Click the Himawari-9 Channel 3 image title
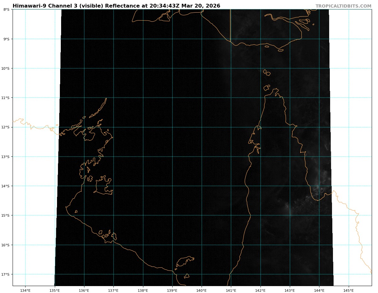 (x=116, y=6)
